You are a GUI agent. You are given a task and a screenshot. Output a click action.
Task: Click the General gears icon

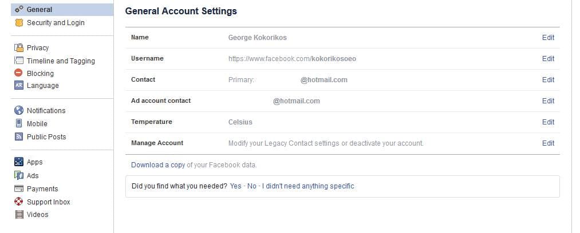(19, 10)
